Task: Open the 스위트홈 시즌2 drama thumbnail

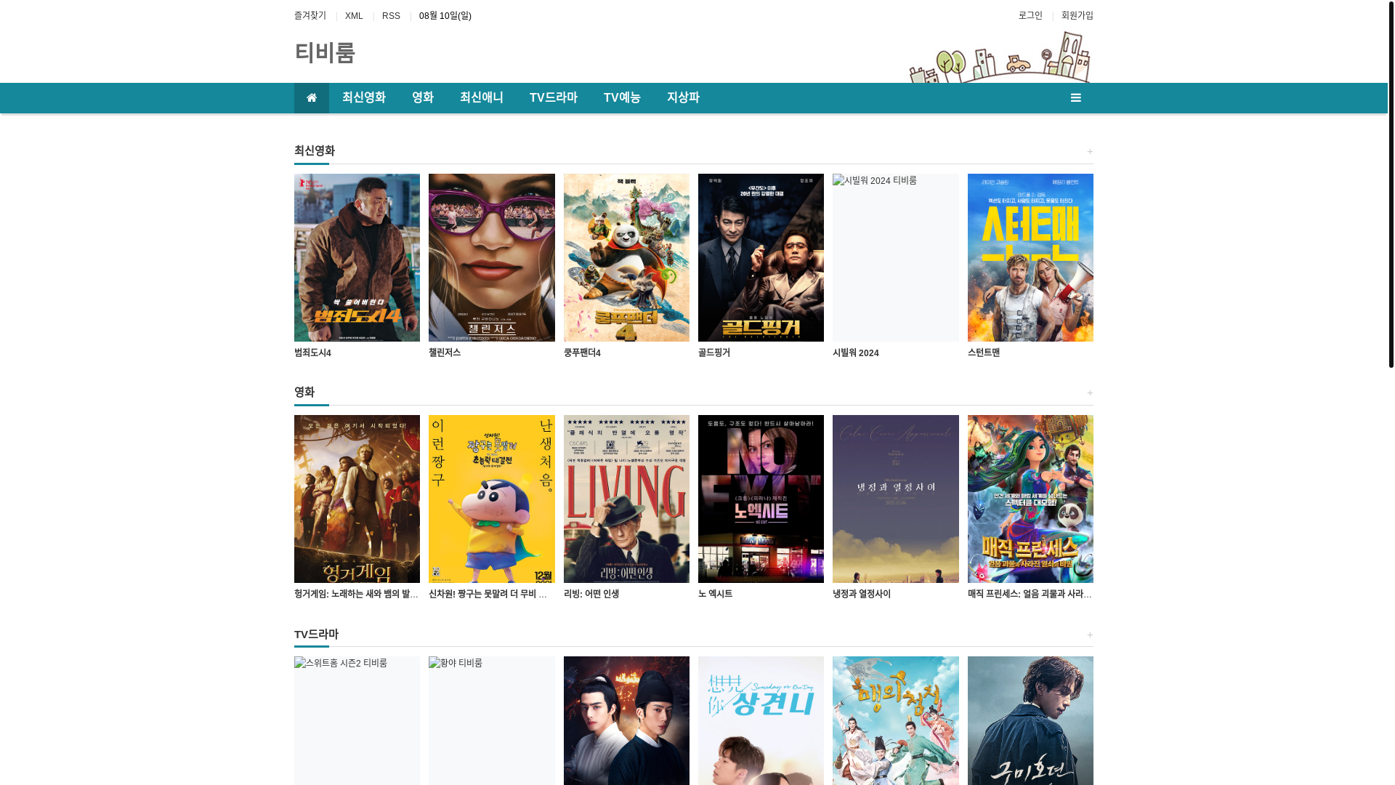Action: (x=357, y=720)
